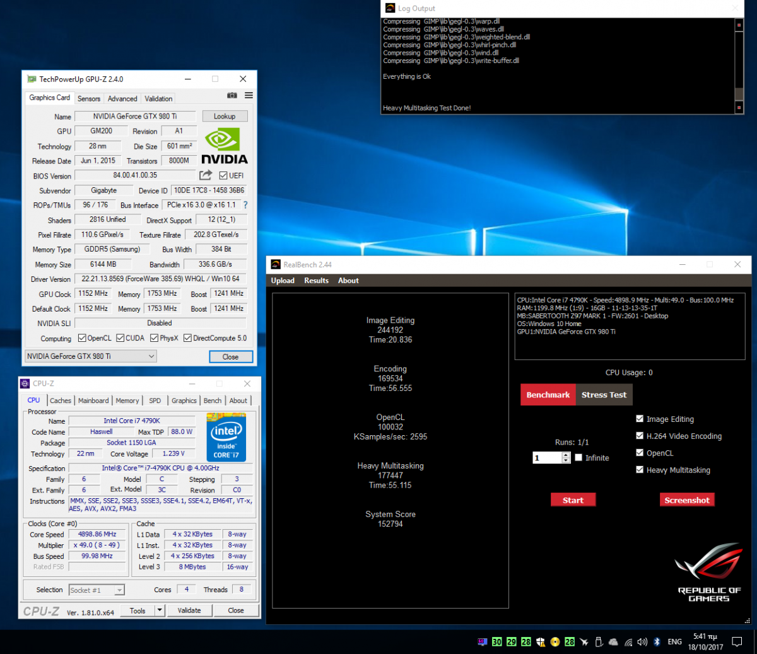Click the ENG language indicator in the taskbar
Viewport: 757px width, 654px height.
coord(674,642)
